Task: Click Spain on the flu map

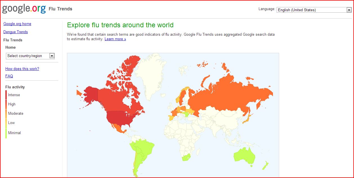Action: click(x=171, y=118)
